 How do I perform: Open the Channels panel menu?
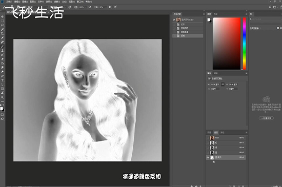point(246,132)
